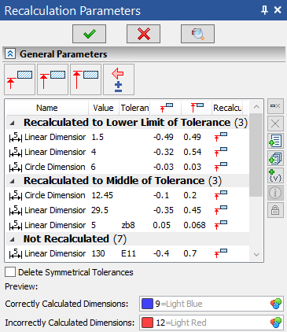Enable Delete Symmetrical Tolerances checkbox
The height and width of the screenshot is (332, 287).
click(x=10, y=272)
